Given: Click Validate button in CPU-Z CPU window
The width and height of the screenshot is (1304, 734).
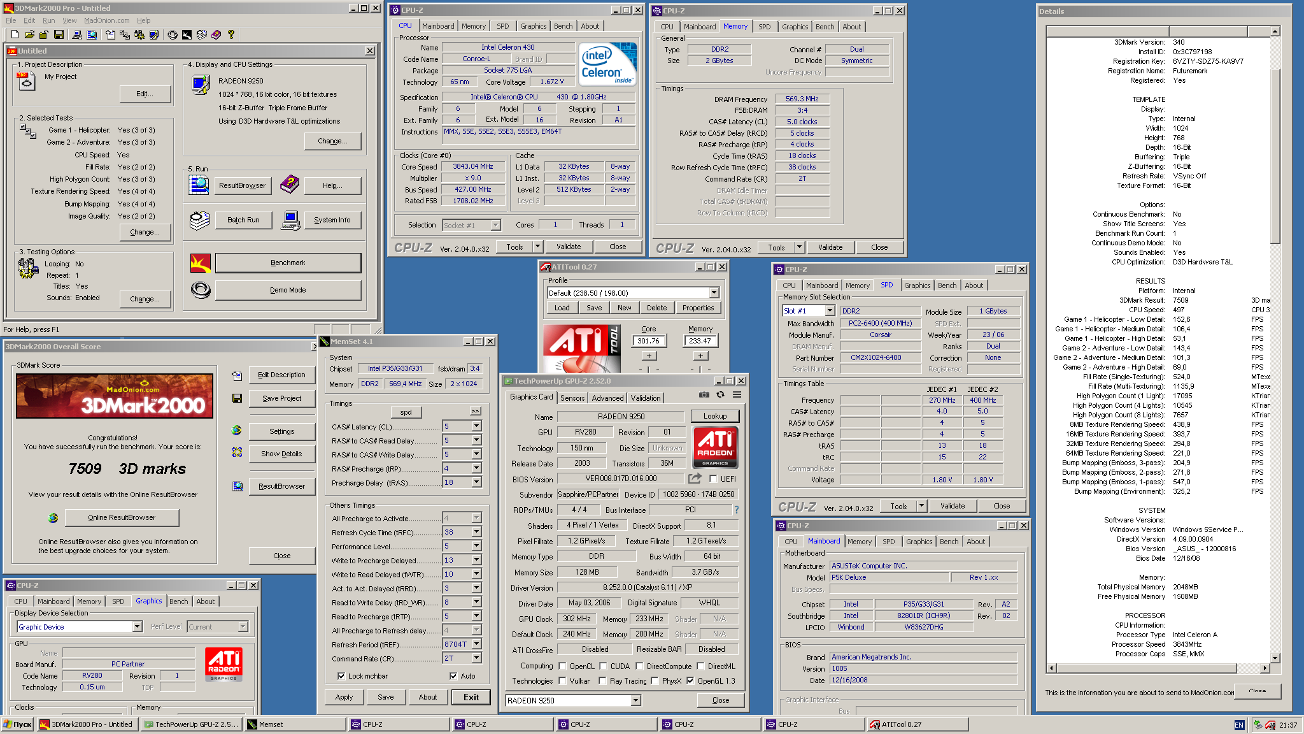Looking at the screenshot, I should (569, 247).
